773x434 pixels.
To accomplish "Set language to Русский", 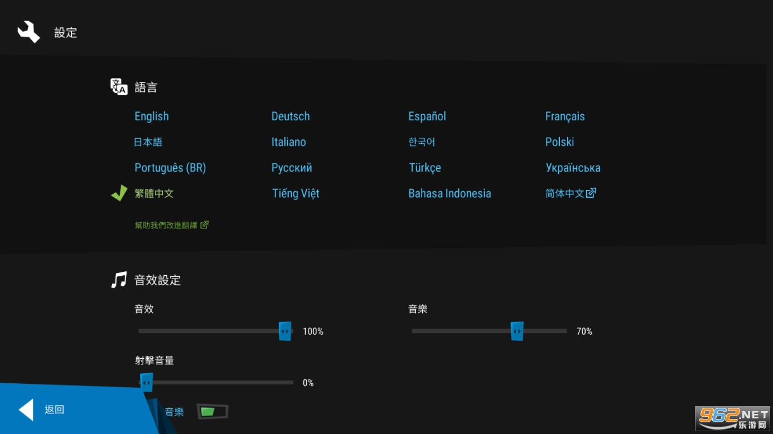I will pos(292,168).
